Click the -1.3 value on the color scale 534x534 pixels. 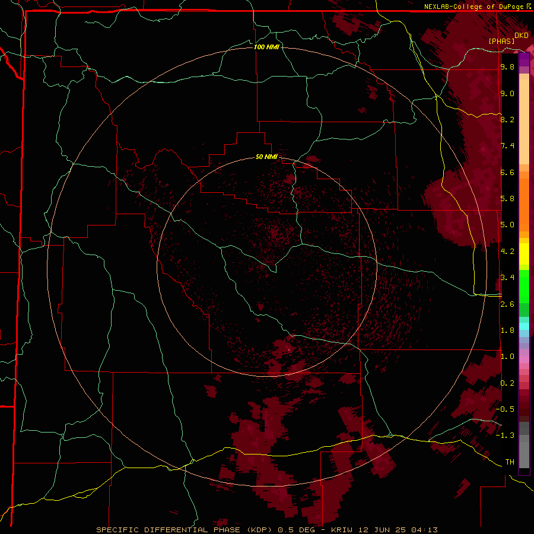click(x=505, y=436)
